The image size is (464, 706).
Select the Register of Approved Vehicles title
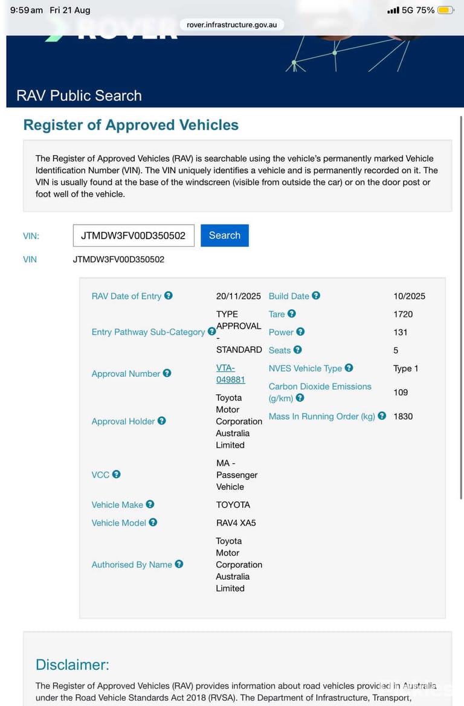[131, 125]
